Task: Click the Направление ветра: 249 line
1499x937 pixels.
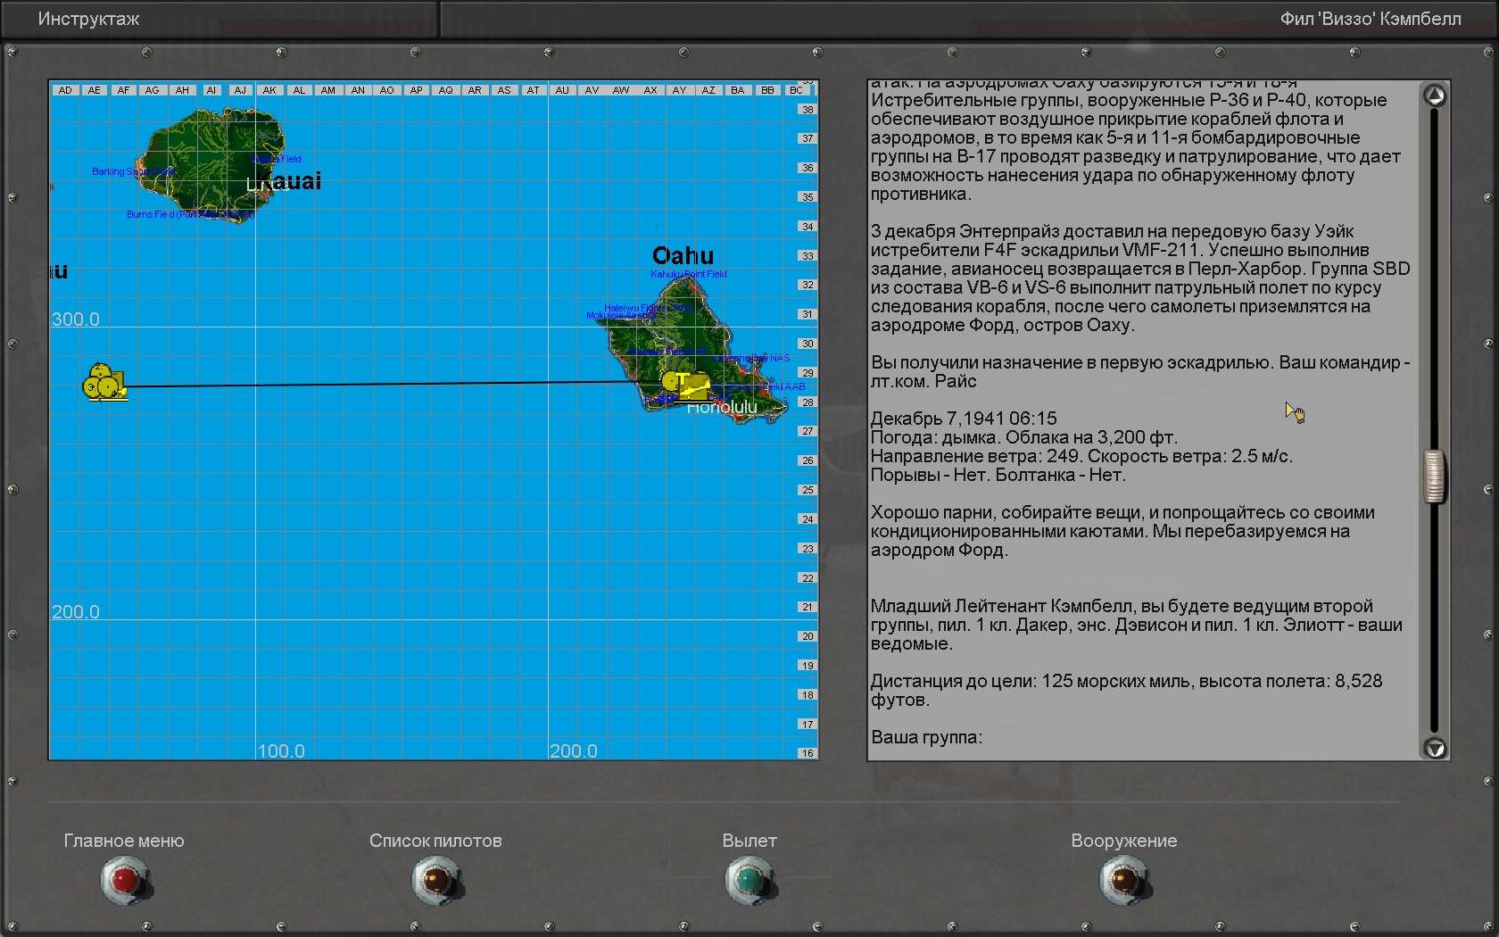Action: (x=1081, y=456)
